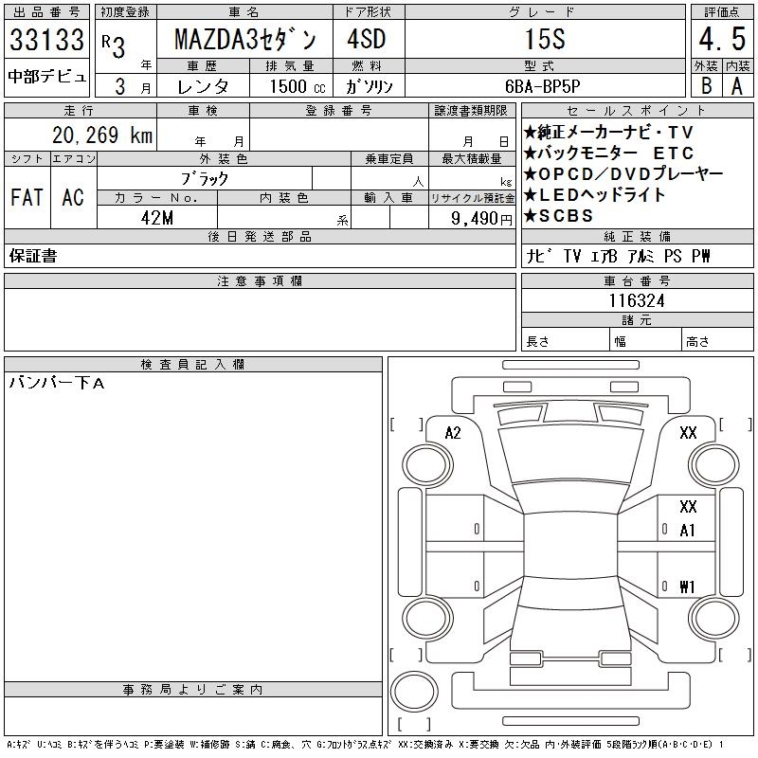Image resolution: width=758 pixels, height=758 pixels.
Task: Click the MAZDA3 car name field
Action: (245, 39)
